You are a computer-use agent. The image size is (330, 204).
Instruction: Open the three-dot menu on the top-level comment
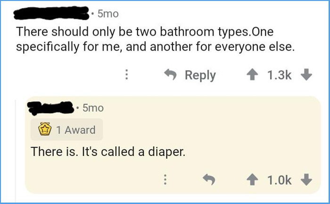126,75
